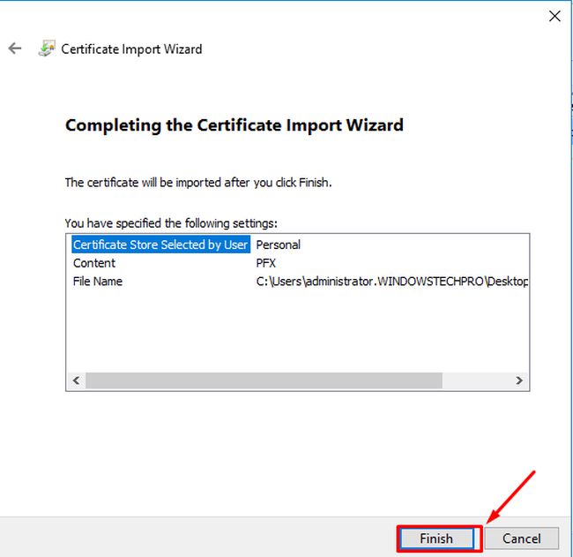
Task: Click Finish to import the certificate
Action: [x=436, y=538]
